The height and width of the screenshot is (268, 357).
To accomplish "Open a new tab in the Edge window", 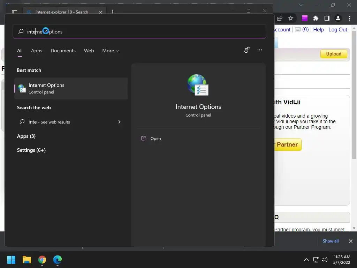I will click(x=112, y=12).
